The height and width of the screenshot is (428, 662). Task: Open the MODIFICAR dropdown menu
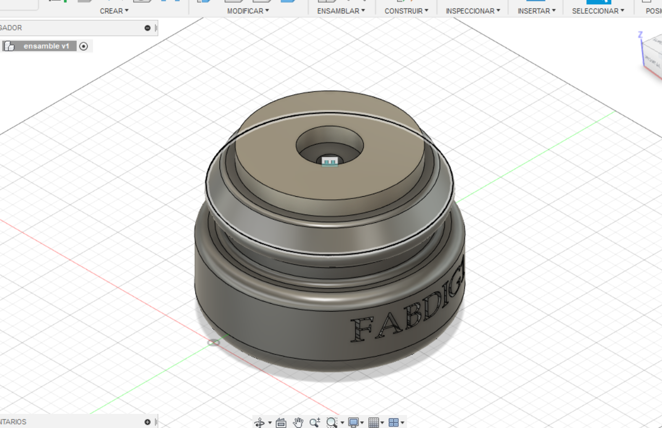click(248, 10)
